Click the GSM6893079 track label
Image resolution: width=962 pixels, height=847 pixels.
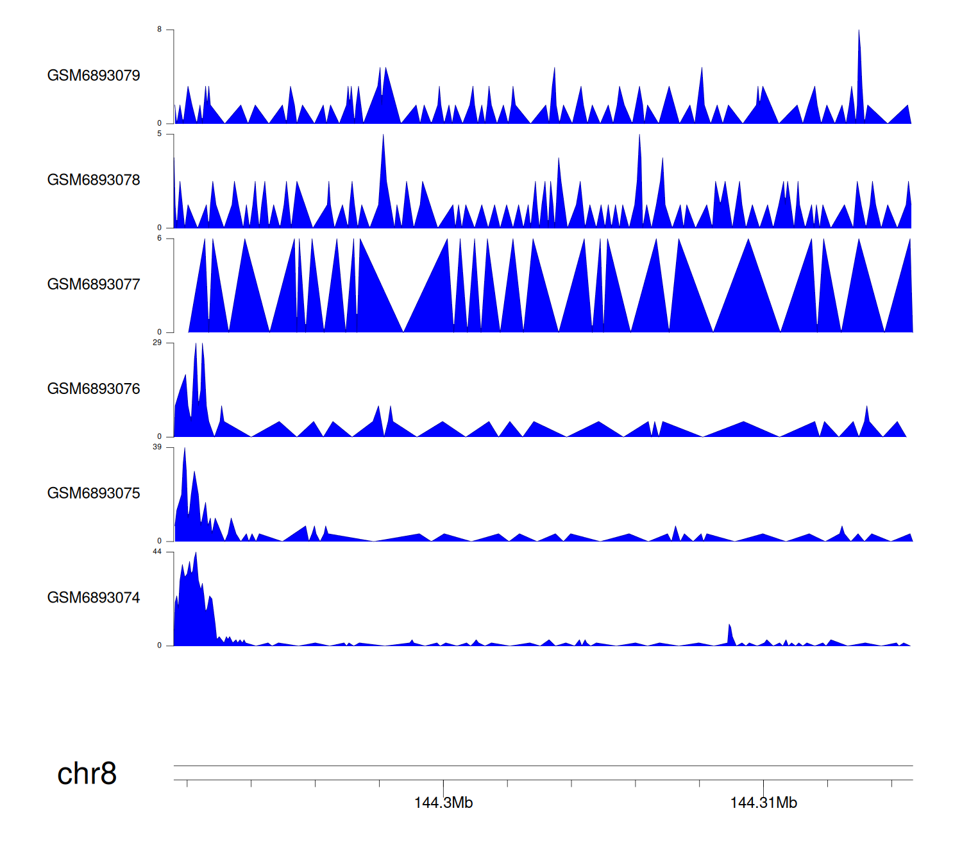point(94,76)
